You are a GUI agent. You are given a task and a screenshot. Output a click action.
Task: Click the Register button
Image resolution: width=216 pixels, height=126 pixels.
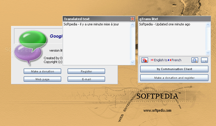click(x=86, y=71)
